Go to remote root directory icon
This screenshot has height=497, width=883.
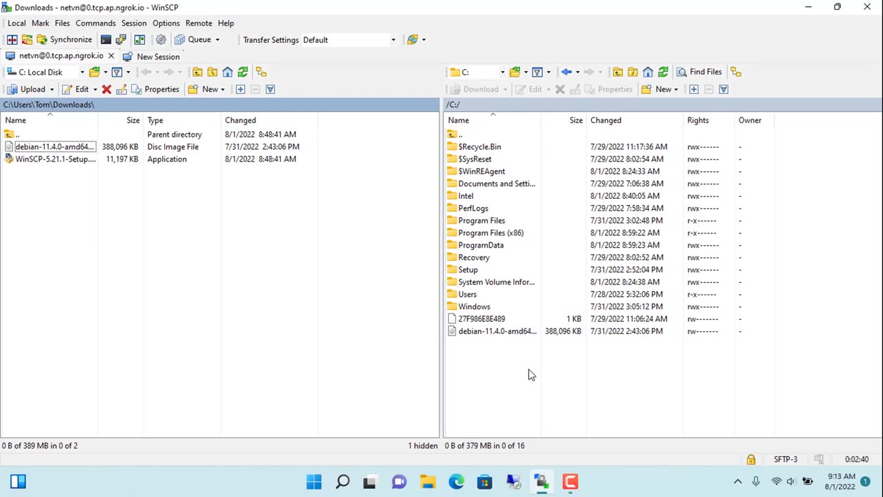[x=633, y=72]
